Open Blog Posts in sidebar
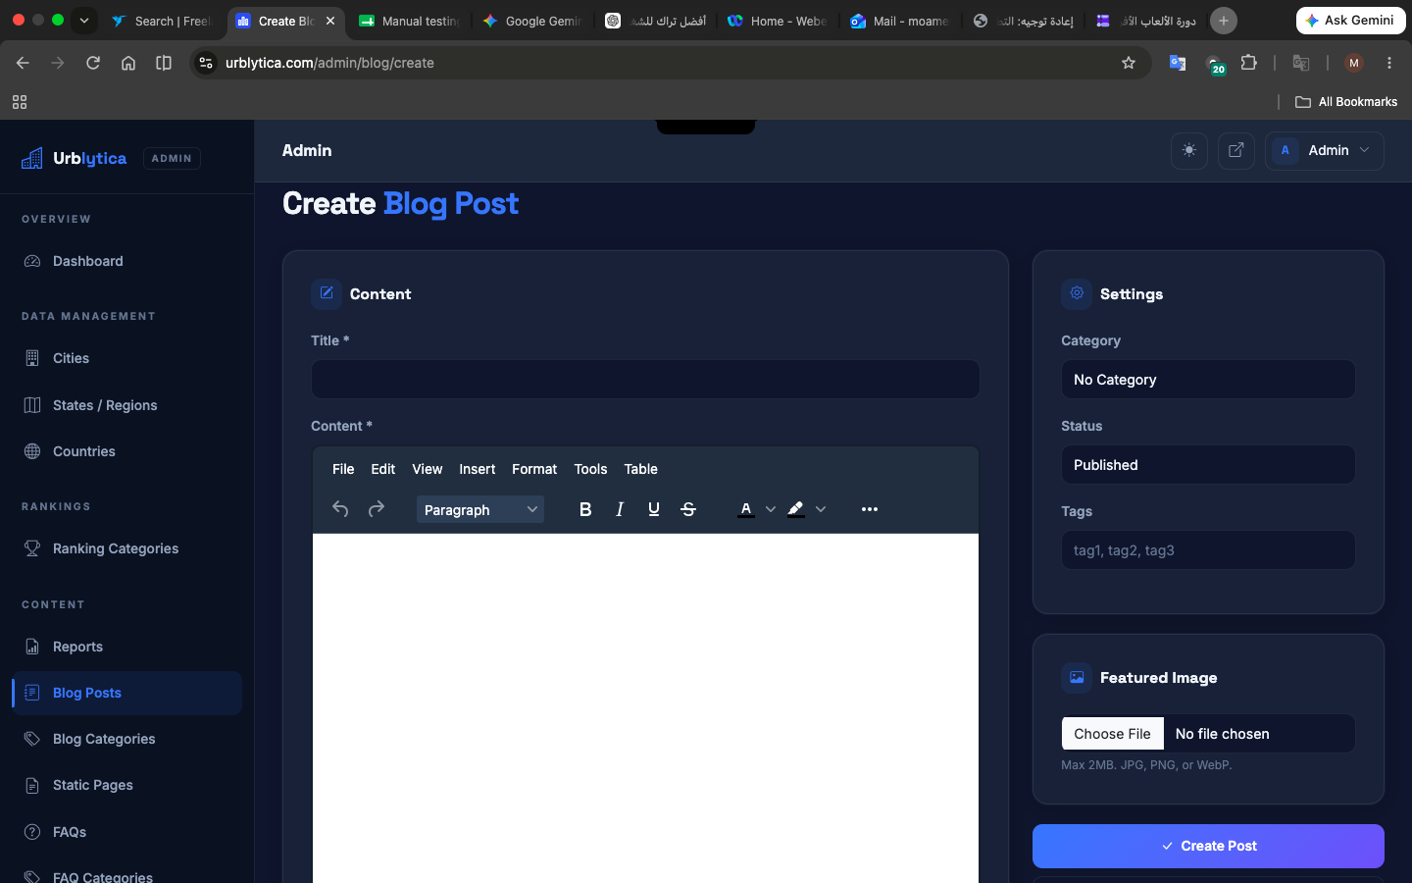This screenshot has height=883, width=1412. point(126,693)
